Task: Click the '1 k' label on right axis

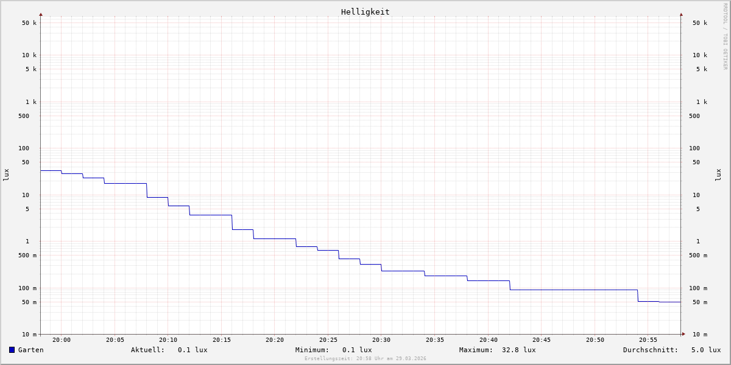Action: tap(702, 102)
